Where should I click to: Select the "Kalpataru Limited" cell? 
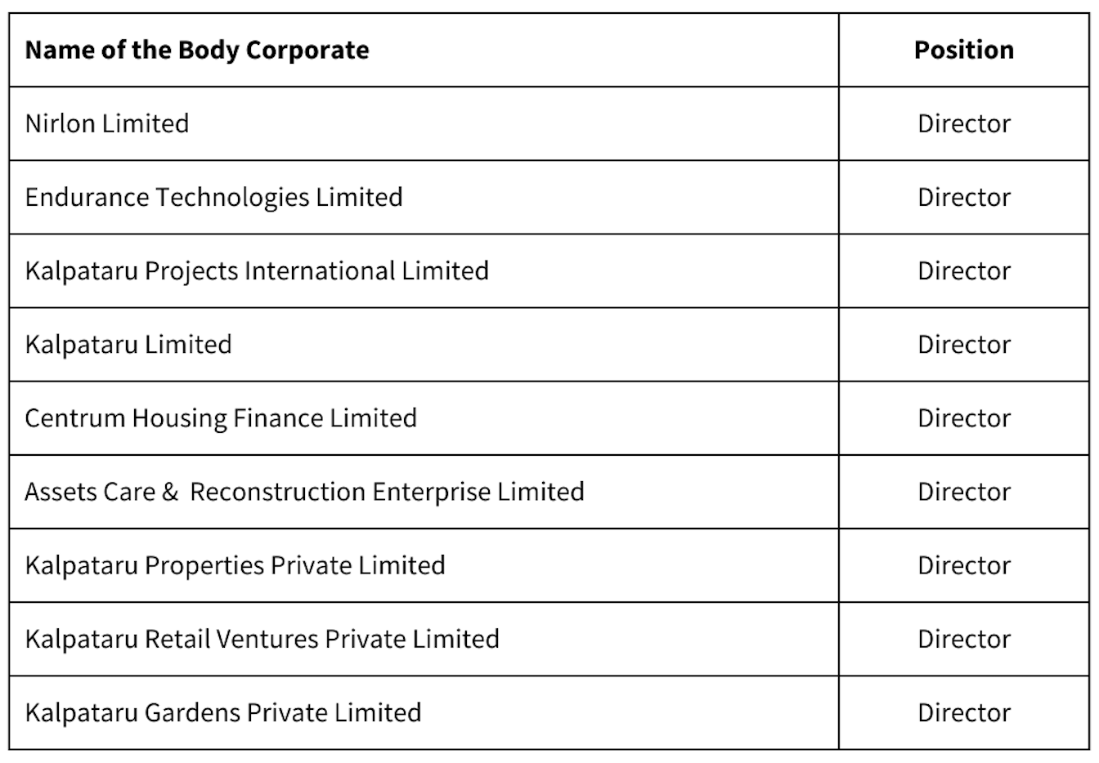click(x=128, y=344)
